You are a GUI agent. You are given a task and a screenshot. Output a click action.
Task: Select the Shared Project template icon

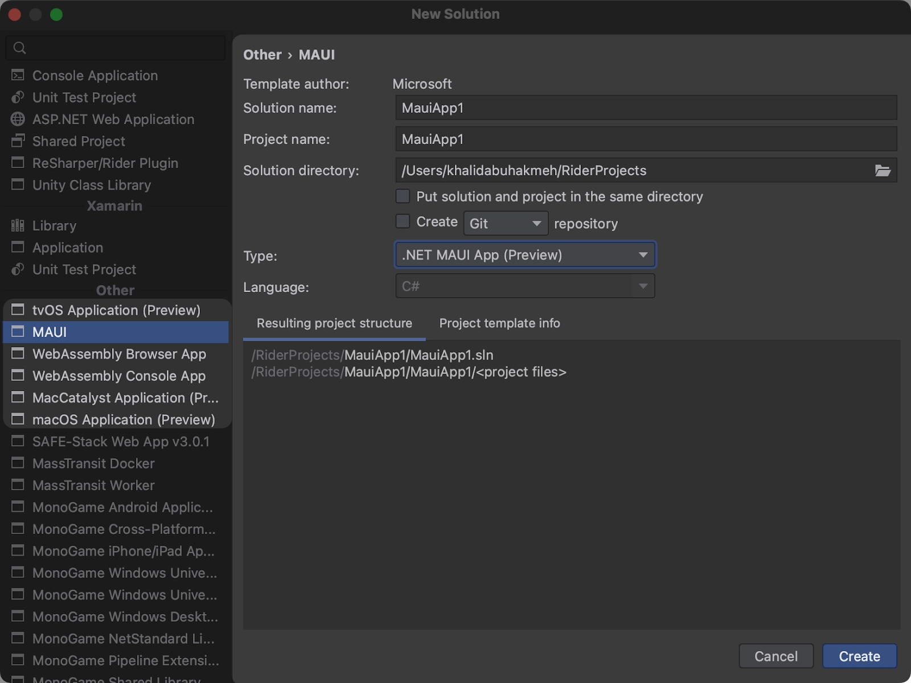click(x=18, y=141)
